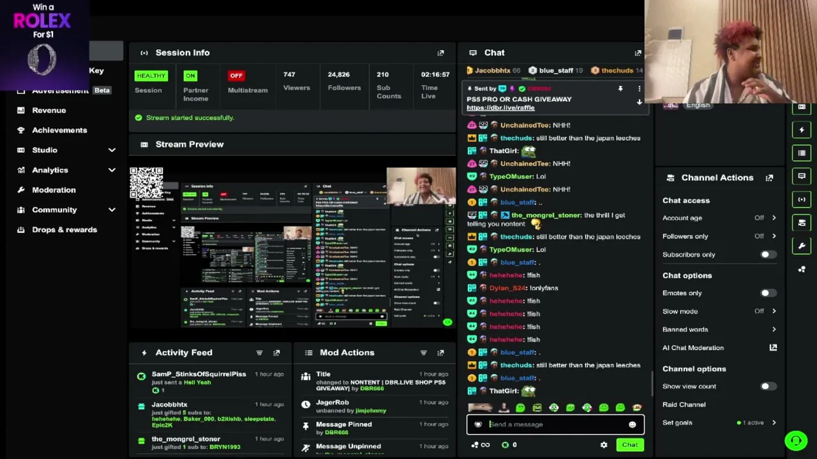The image size is (817, 459).
Task: Click the '02:16:57' time live value
Action: (435, 75)
